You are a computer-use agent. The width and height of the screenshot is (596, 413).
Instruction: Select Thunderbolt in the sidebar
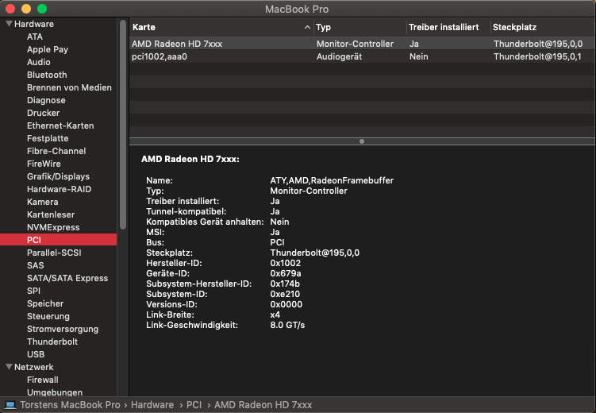click(x=52, y=342)
